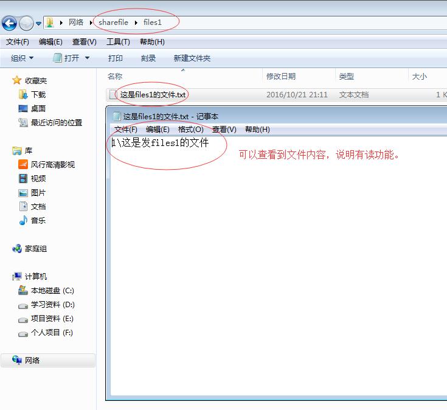The image size is (447, 410).
Task: Click the 图片 pictures icon
Action: 23,193
